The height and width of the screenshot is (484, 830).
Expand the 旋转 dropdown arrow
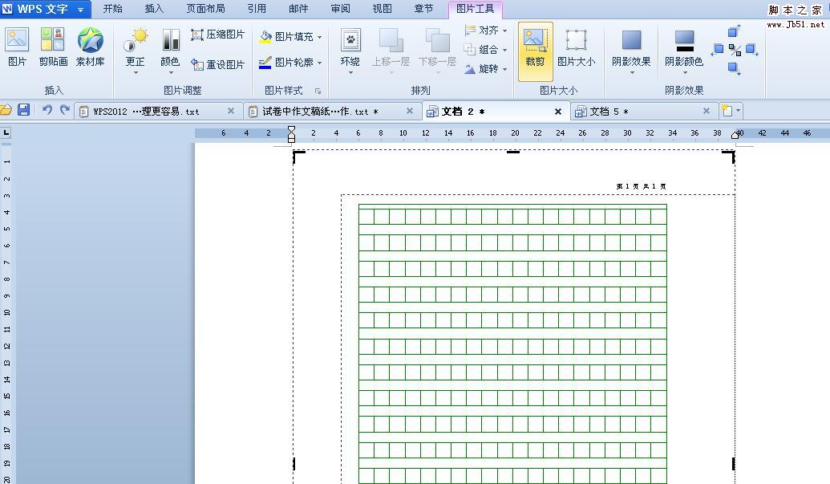coord(505,69)
